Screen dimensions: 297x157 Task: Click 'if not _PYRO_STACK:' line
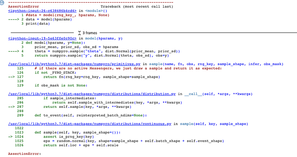point(55,72)
